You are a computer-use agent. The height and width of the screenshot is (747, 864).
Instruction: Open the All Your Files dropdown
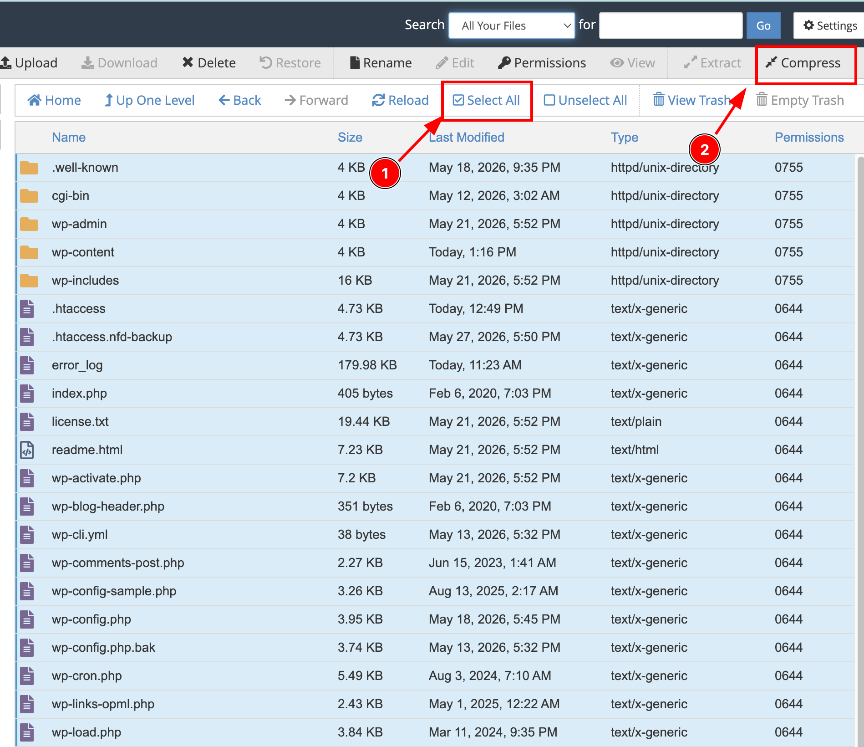pyautogui.click(x=512, y=26)
